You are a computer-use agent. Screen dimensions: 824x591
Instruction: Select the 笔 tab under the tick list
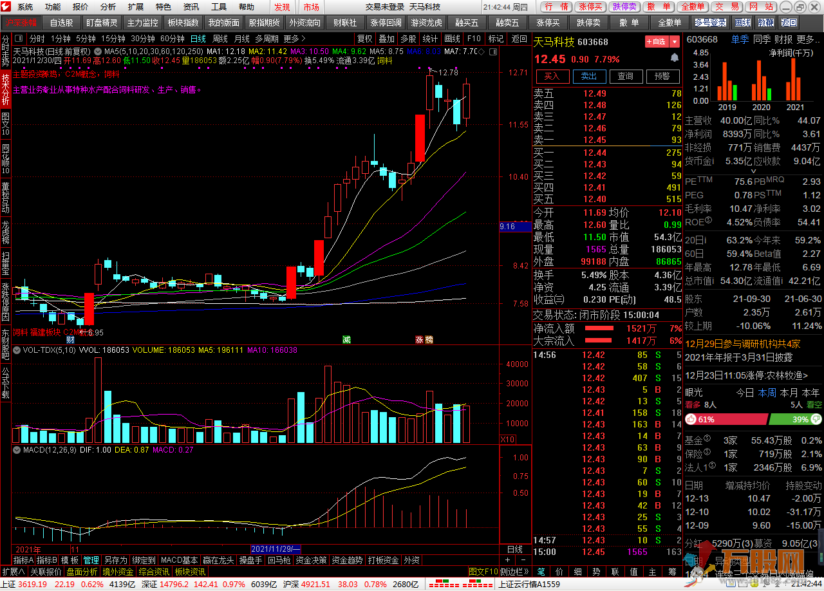541,571
